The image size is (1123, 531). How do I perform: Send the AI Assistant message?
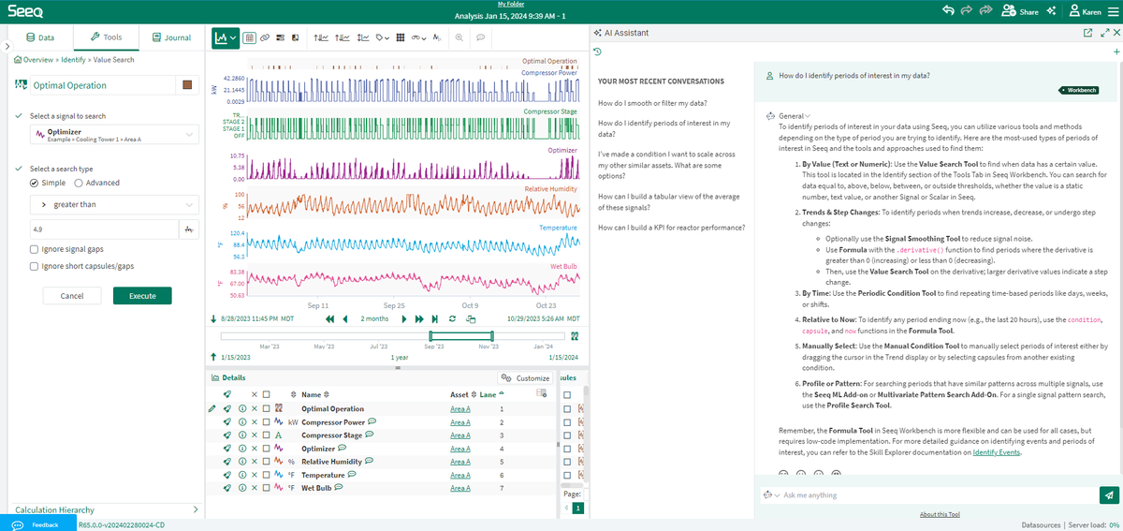1108,495
